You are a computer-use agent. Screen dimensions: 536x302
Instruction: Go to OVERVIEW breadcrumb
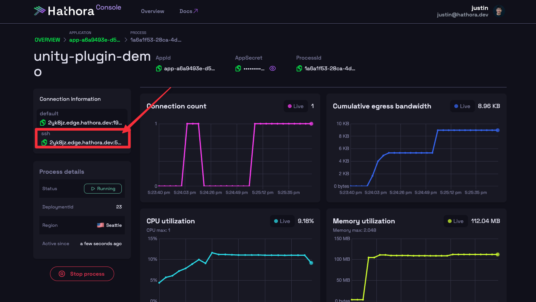[x=47, y=40]
